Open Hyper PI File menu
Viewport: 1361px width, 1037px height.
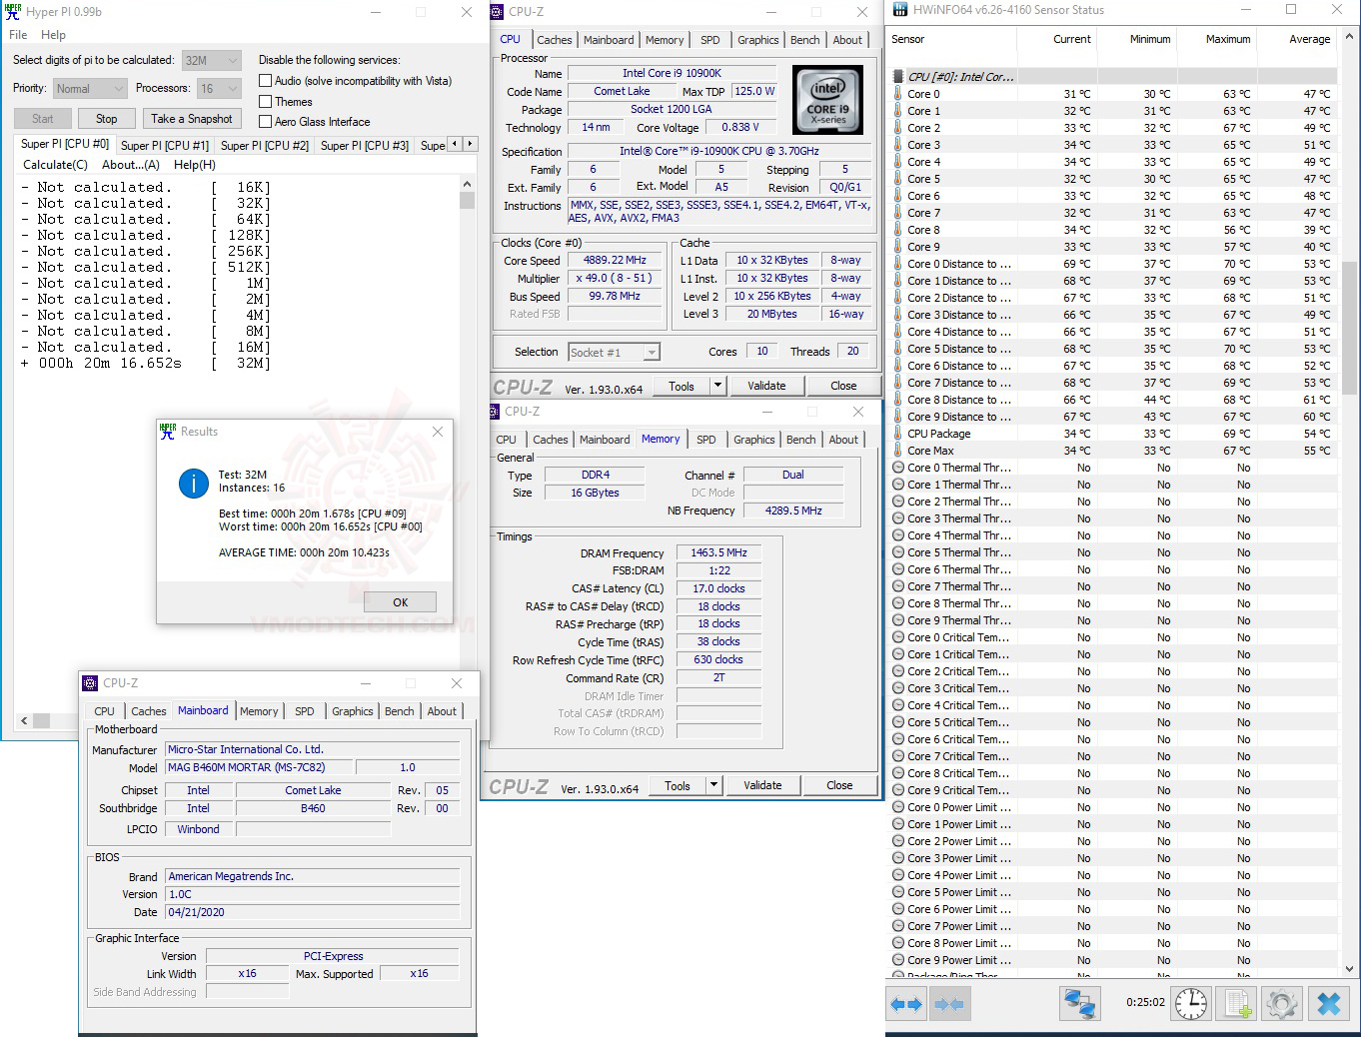(18, 35)
